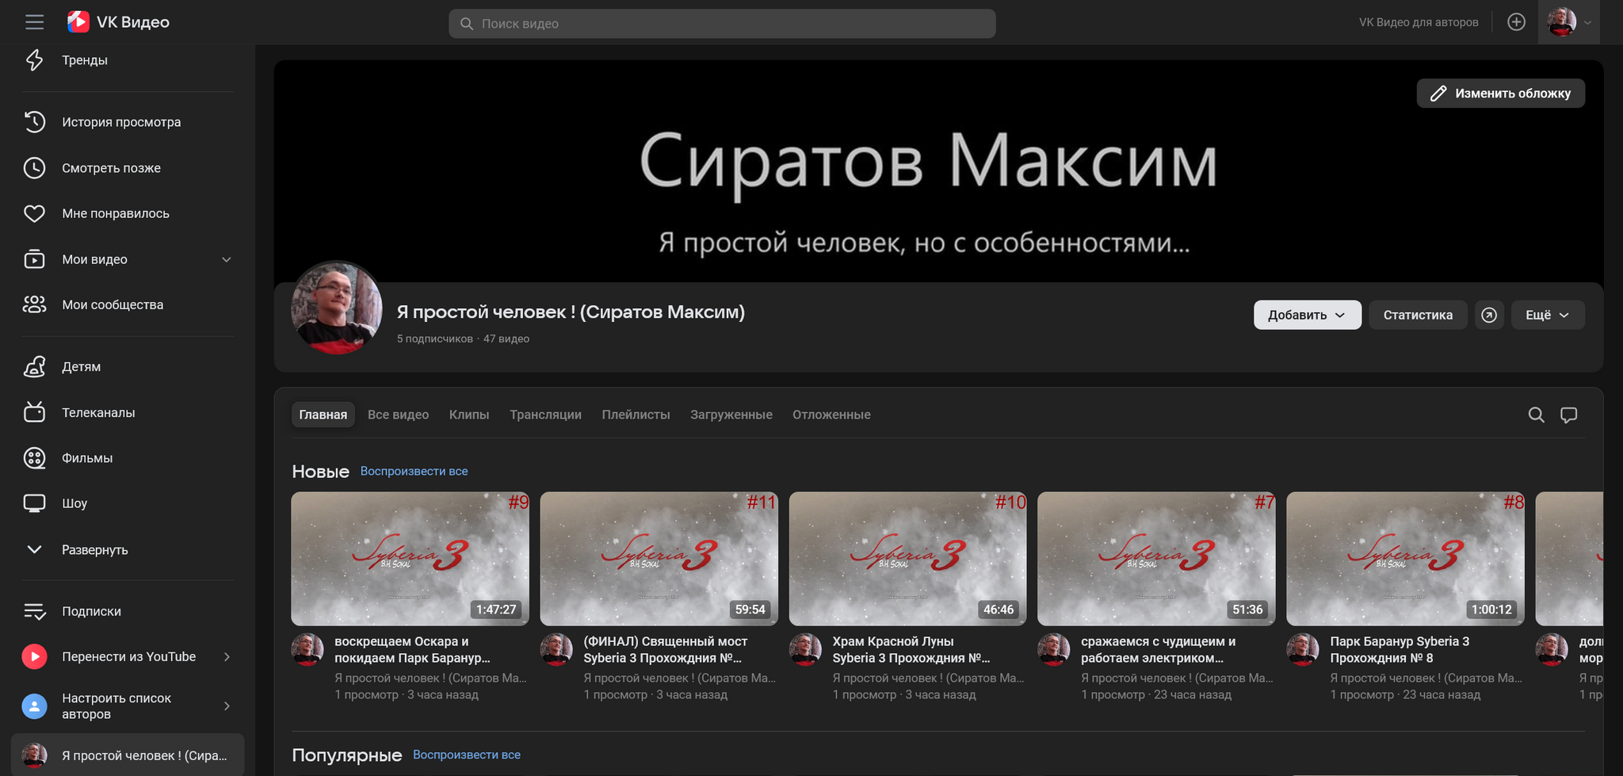The width and height of the screenshot is (1623, 776).
Task: Open the Syberia 3 #11 video thumbnail
Action: [x=659, y=558]
